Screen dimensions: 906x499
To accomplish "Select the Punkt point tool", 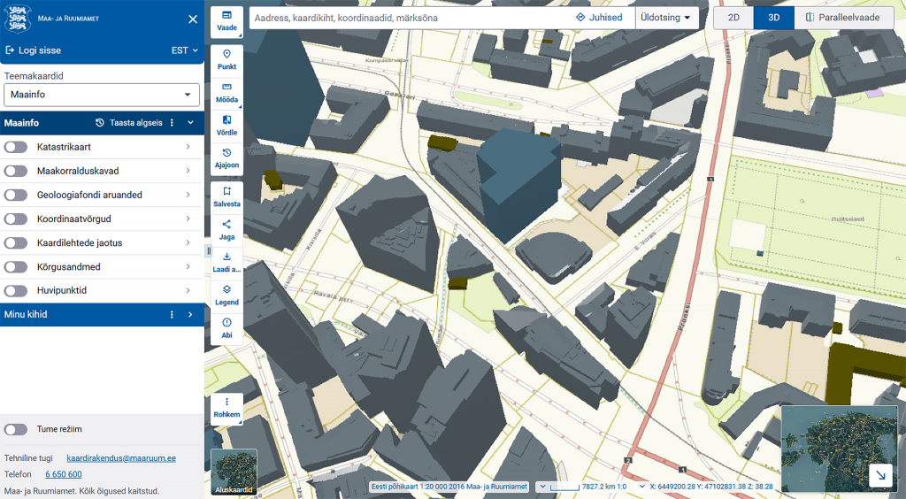I will coord(226,60).
